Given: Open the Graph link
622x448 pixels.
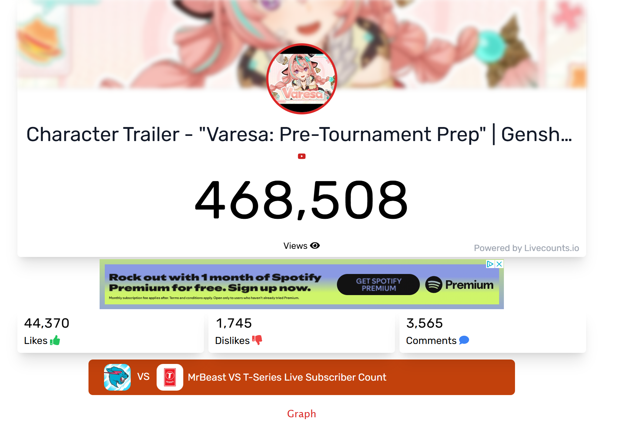Looking at the screenshot, I should click(x=302, y=414).
